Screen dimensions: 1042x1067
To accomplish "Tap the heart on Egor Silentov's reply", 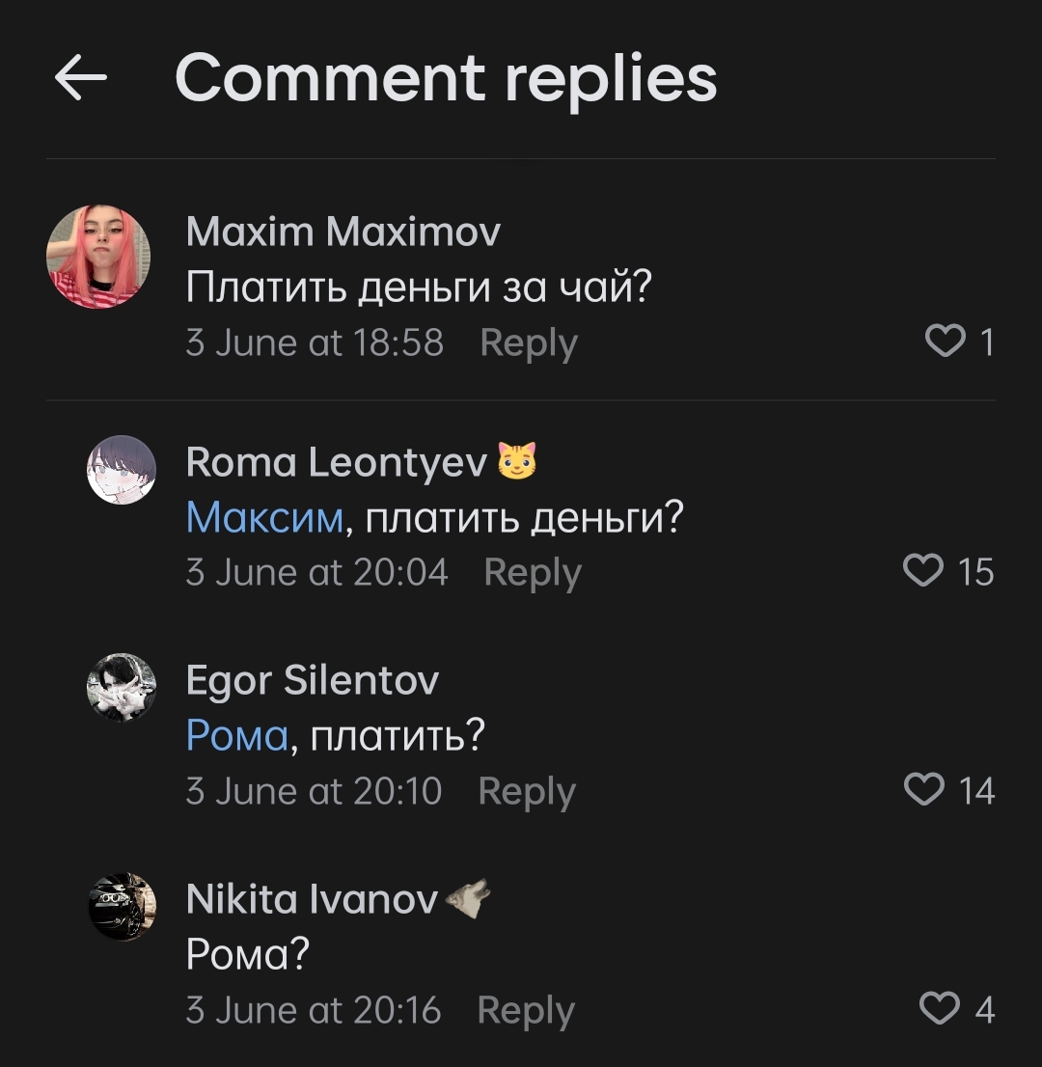I will point(924,790).
